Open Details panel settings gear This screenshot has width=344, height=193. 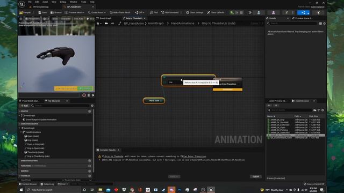[324, 24]
